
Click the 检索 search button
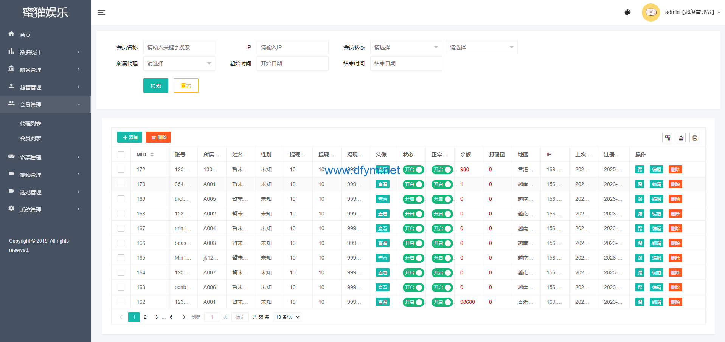coord(156,85)
